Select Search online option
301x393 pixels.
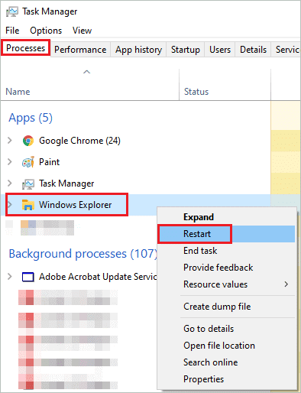tap(226, 362)
